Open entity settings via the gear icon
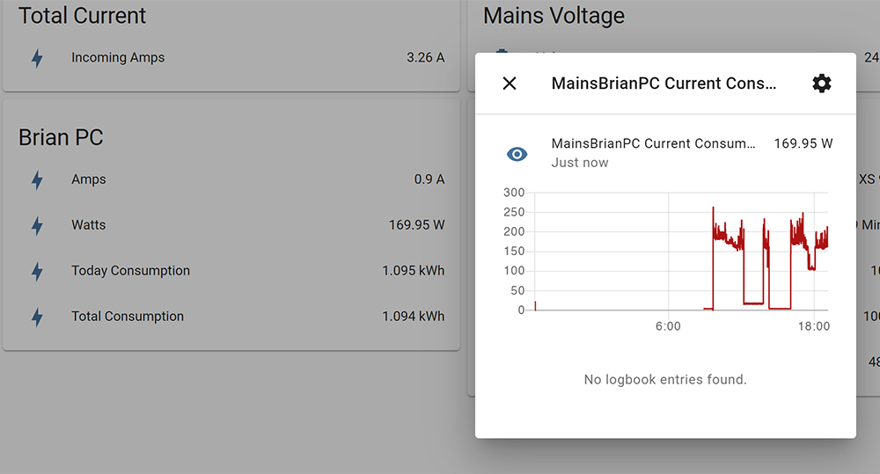880x474 pixels. click(x=821, y=84)
